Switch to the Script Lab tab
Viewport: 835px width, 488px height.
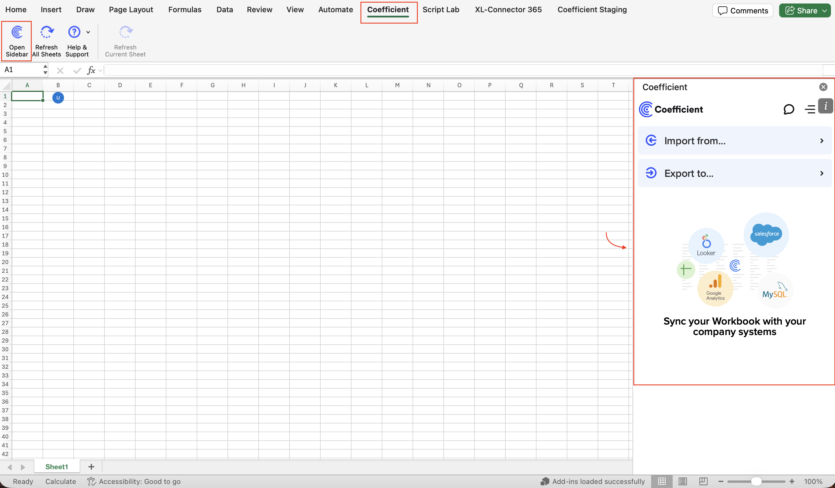click(x=440, y=10)
